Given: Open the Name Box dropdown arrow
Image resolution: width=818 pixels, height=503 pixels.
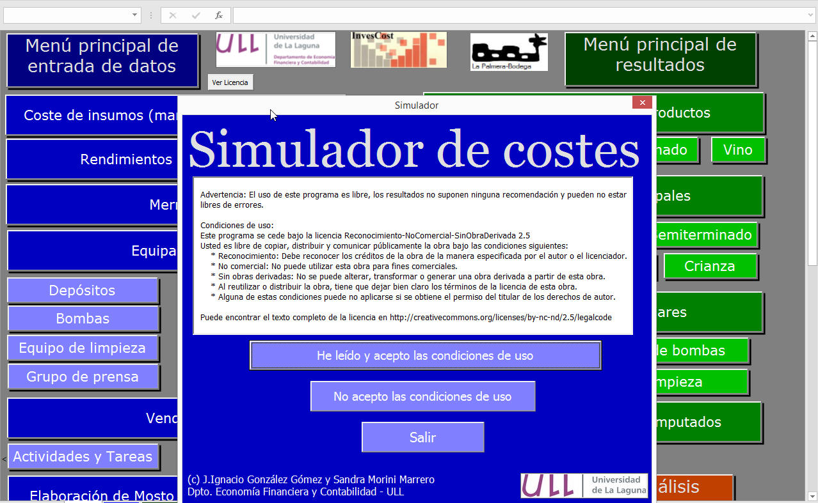Looking at the screenshot, I should pyautogui.click(x=135, y=15).
